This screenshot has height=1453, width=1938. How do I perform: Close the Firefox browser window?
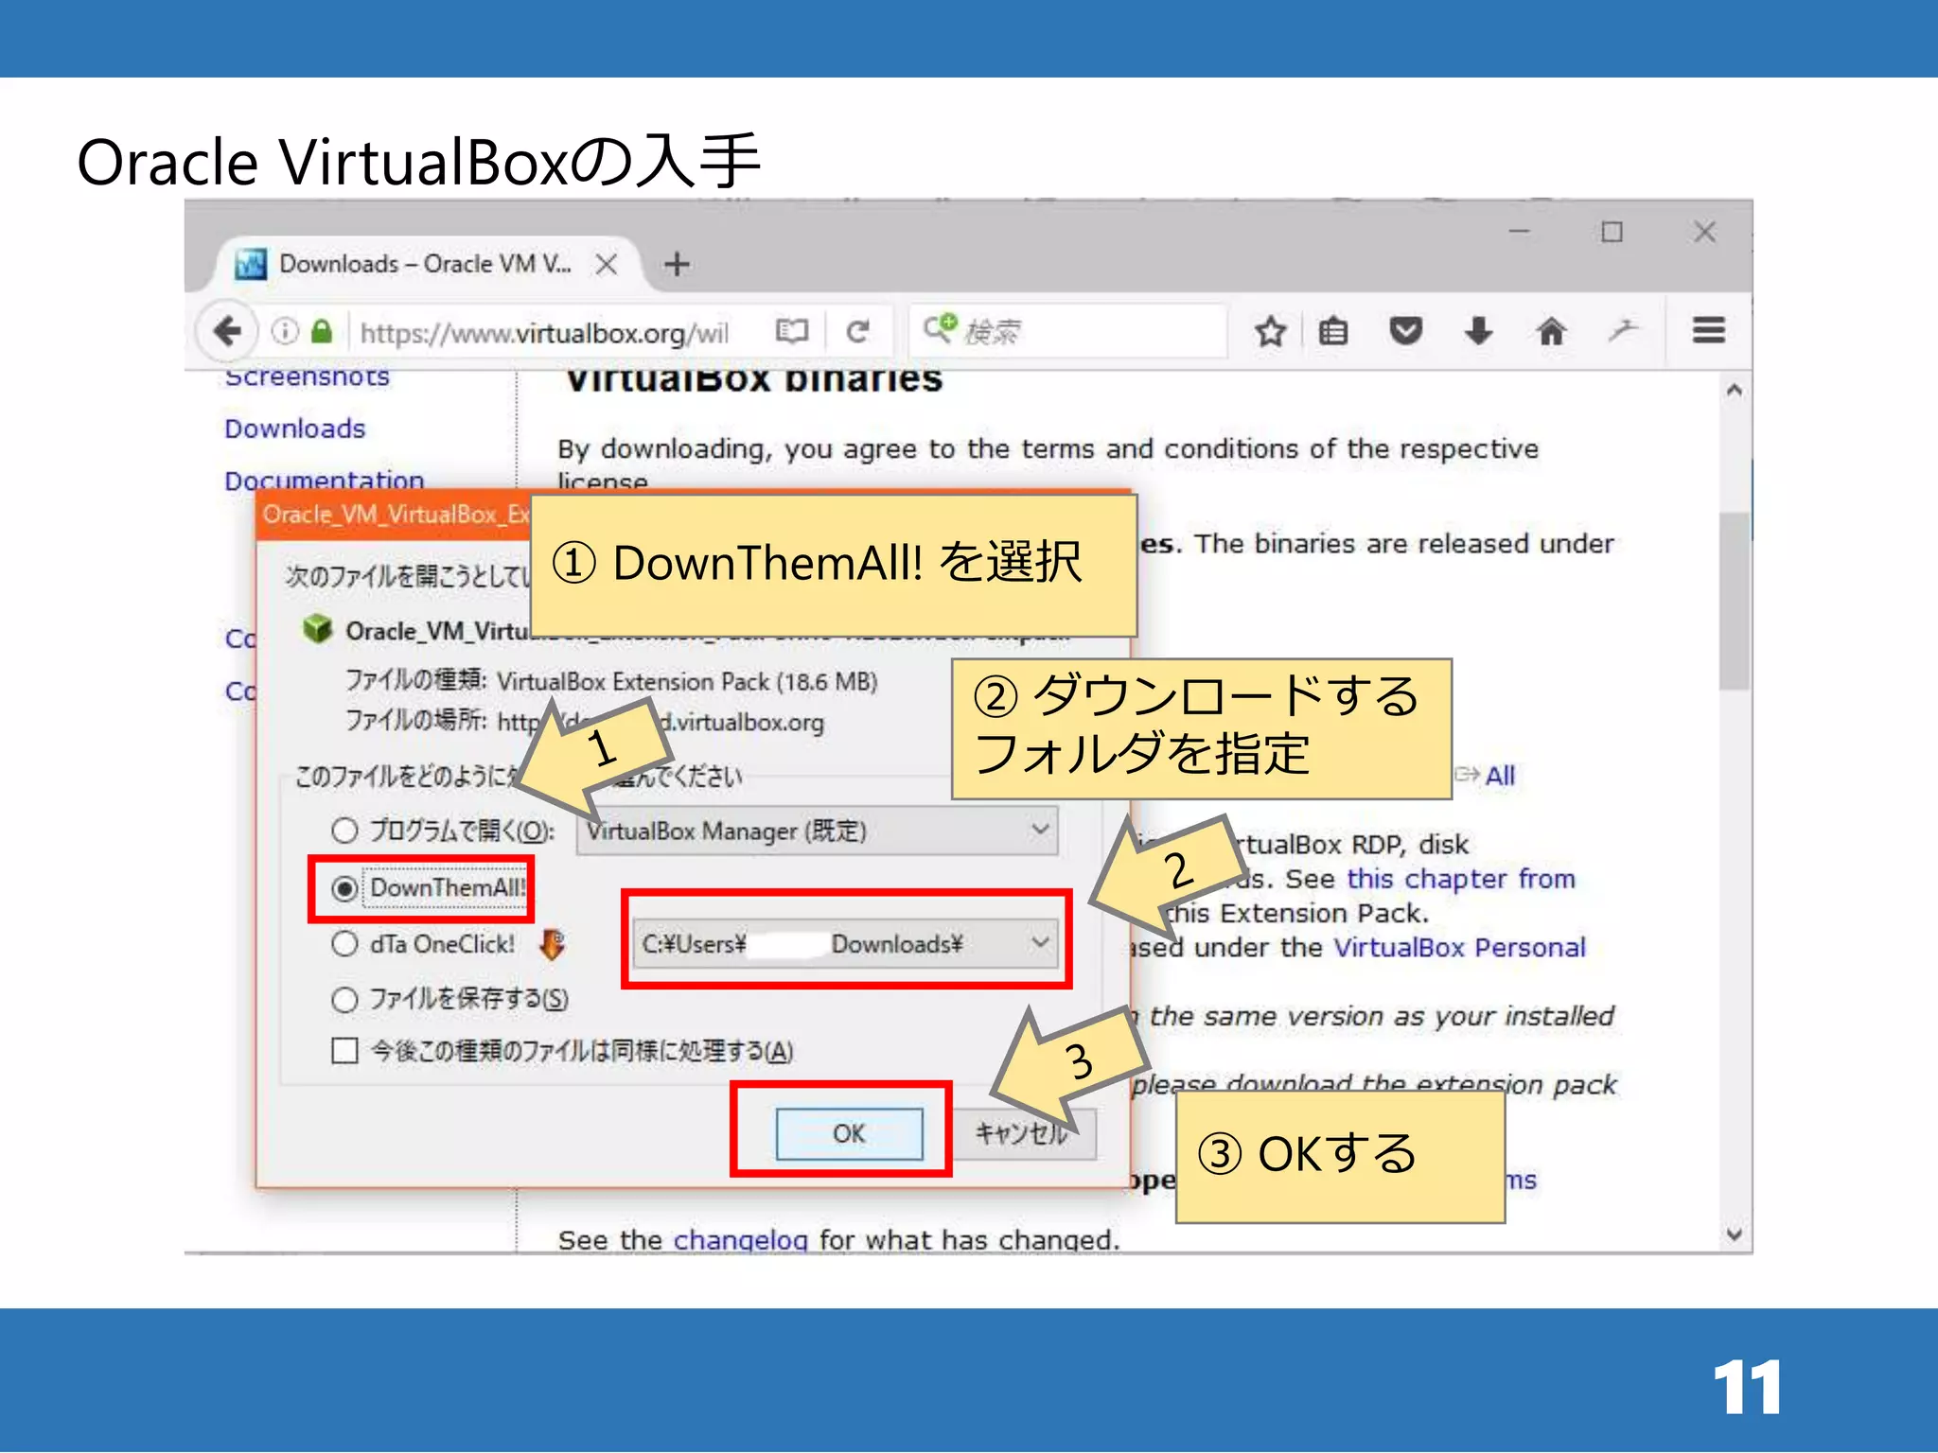[x=1704, y=232]
